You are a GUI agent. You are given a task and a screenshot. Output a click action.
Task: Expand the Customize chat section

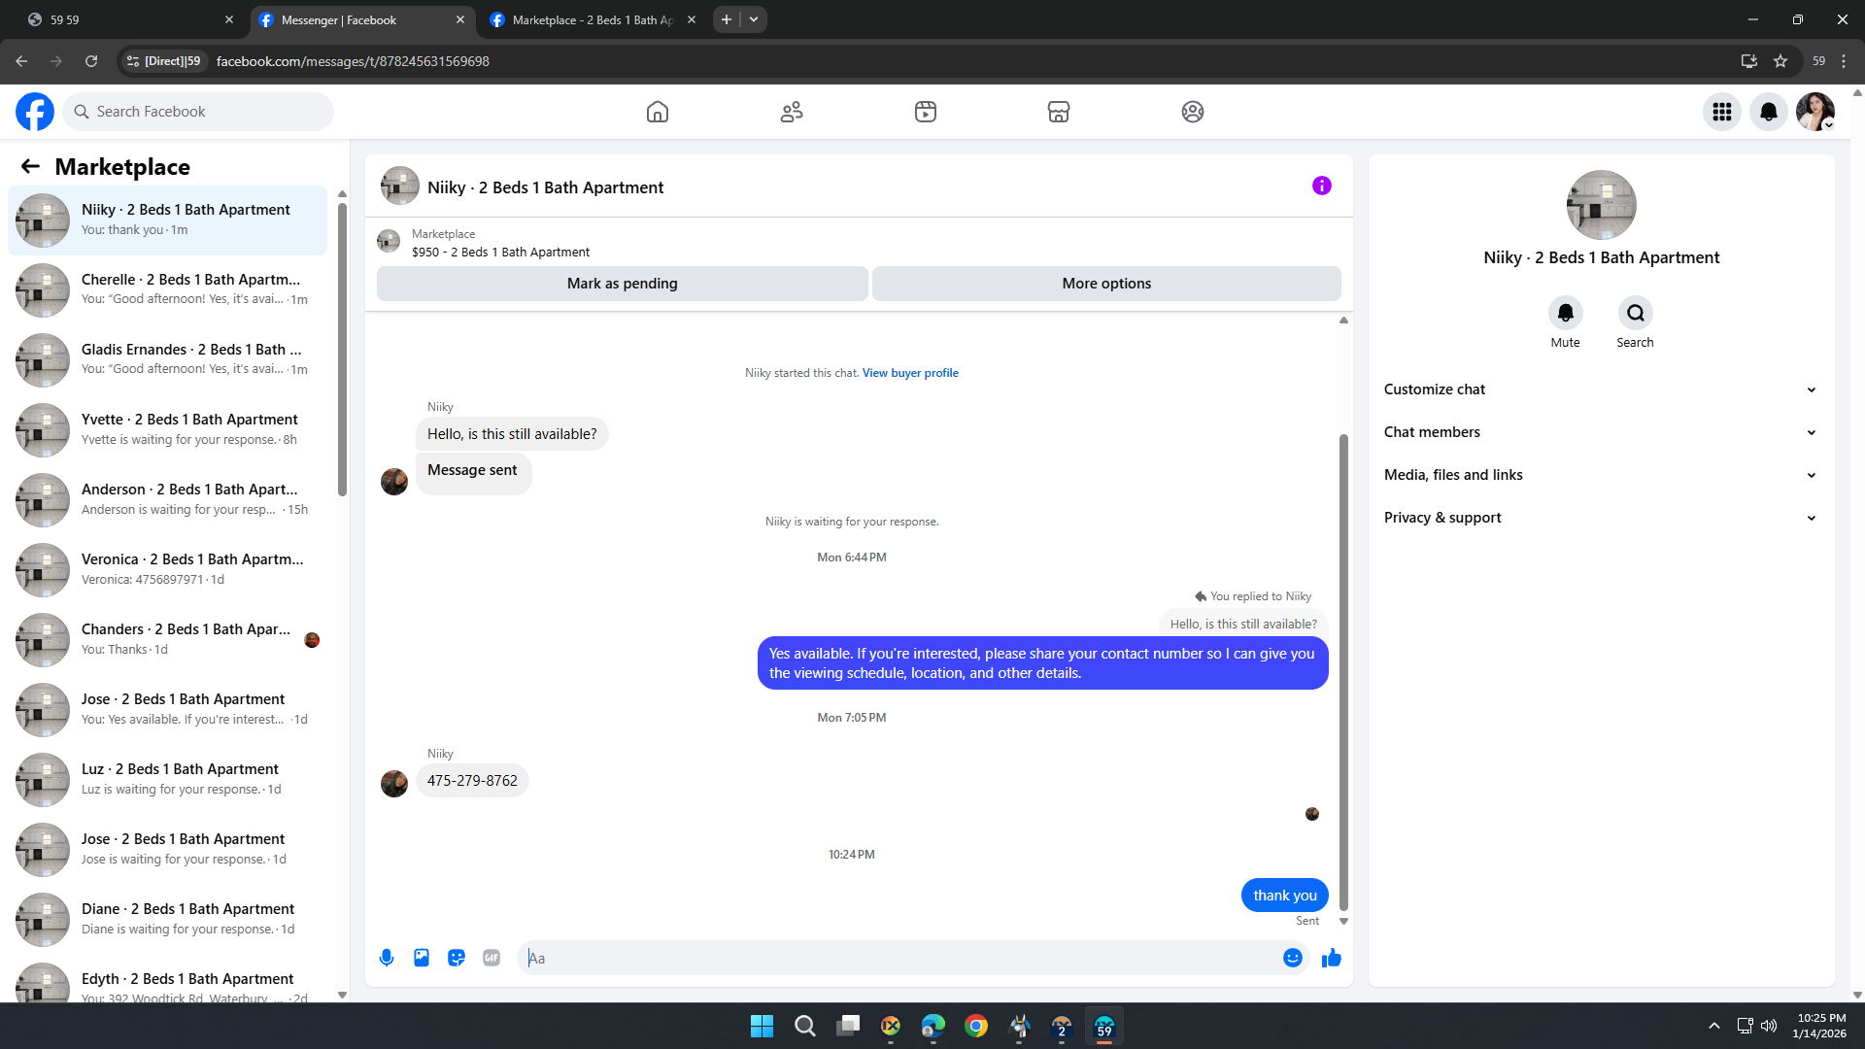(x=1600, y=389)
